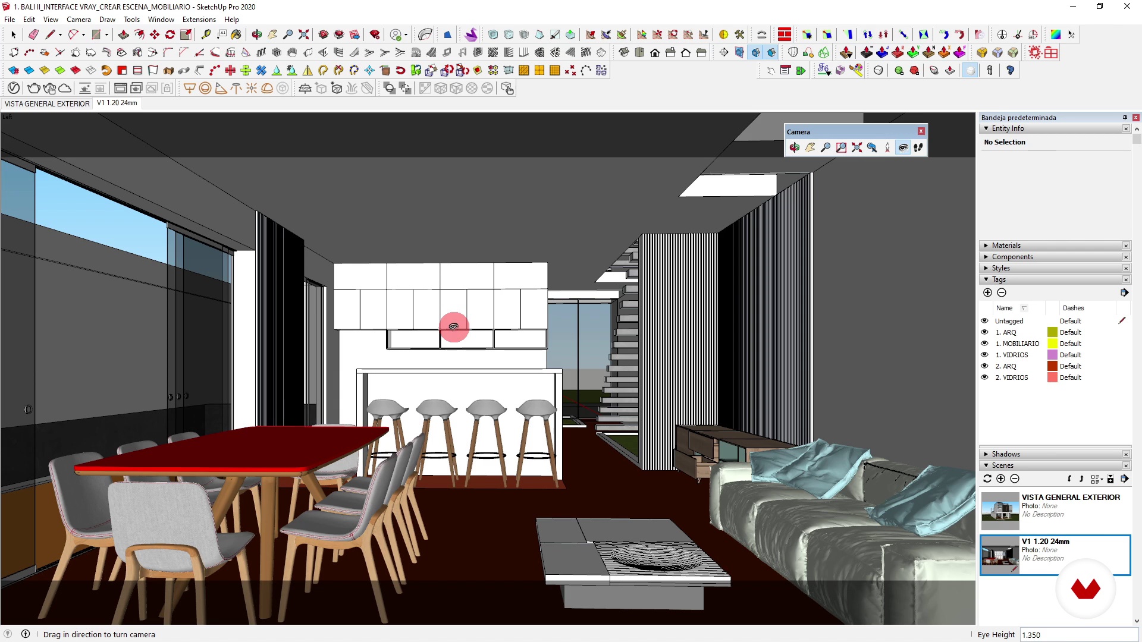Click the Add Tag plus button
The width and height of the screenshot is (1142, 642).
pos(987,292)
